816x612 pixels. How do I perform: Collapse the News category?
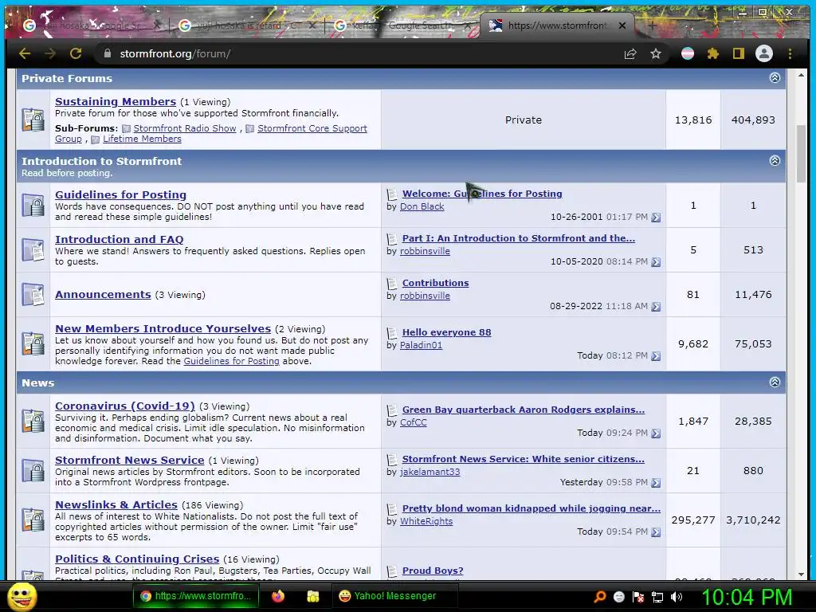tap(775, 382)
